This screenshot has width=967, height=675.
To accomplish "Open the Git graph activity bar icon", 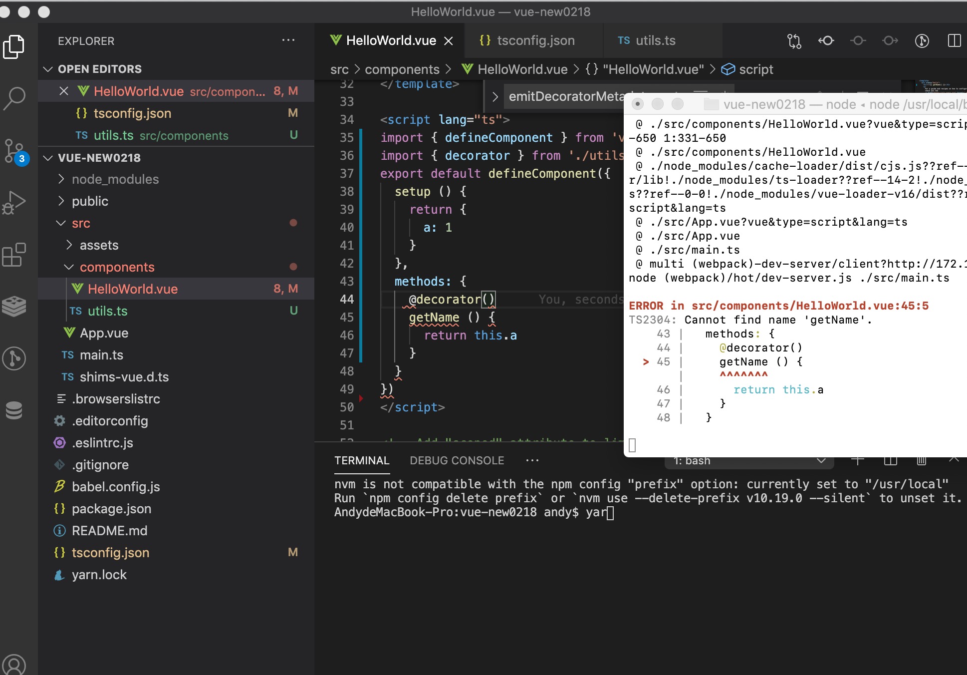I will point(14,358).
